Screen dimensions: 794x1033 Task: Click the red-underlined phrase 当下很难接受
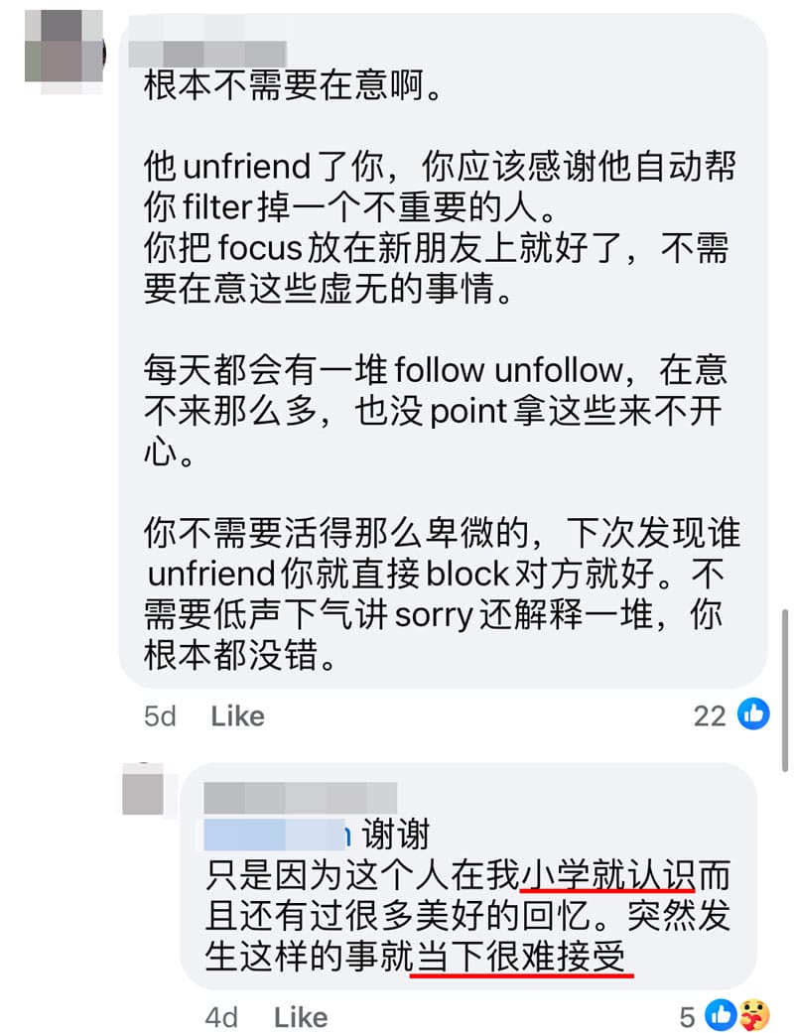[520, 957]
